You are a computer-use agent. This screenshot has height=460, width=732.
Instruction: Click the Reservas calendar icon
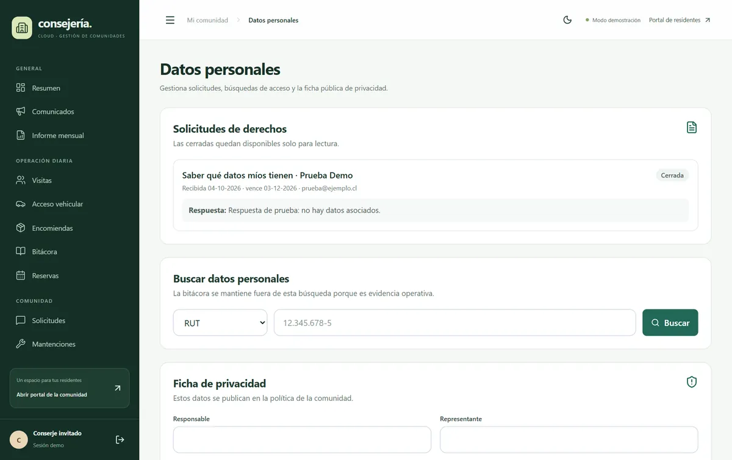(x=21, y=275)
